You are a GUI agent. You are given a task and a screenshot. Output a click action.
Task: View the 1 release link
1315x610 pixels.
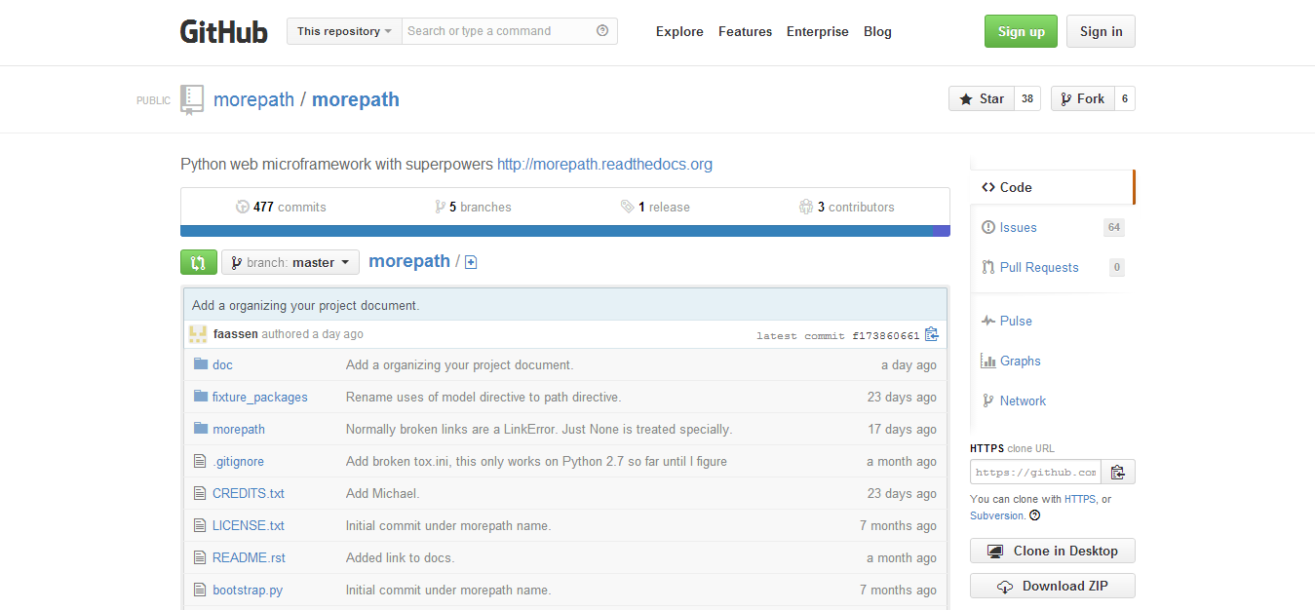point(655,207)
